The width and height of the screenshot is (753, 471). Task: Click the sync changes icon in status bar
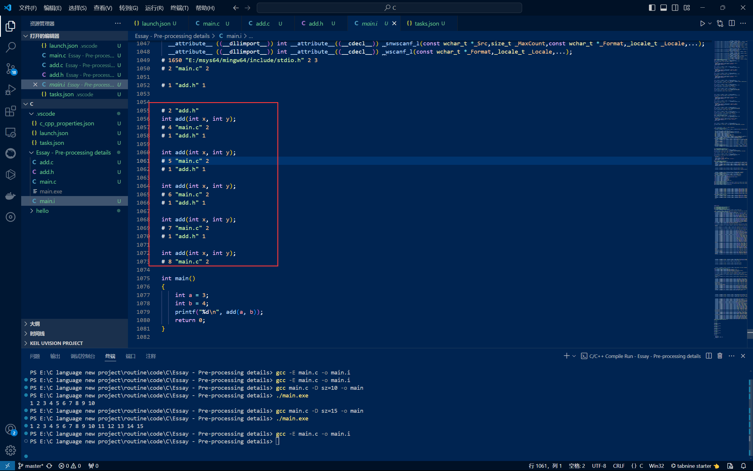tap(49, 466)
